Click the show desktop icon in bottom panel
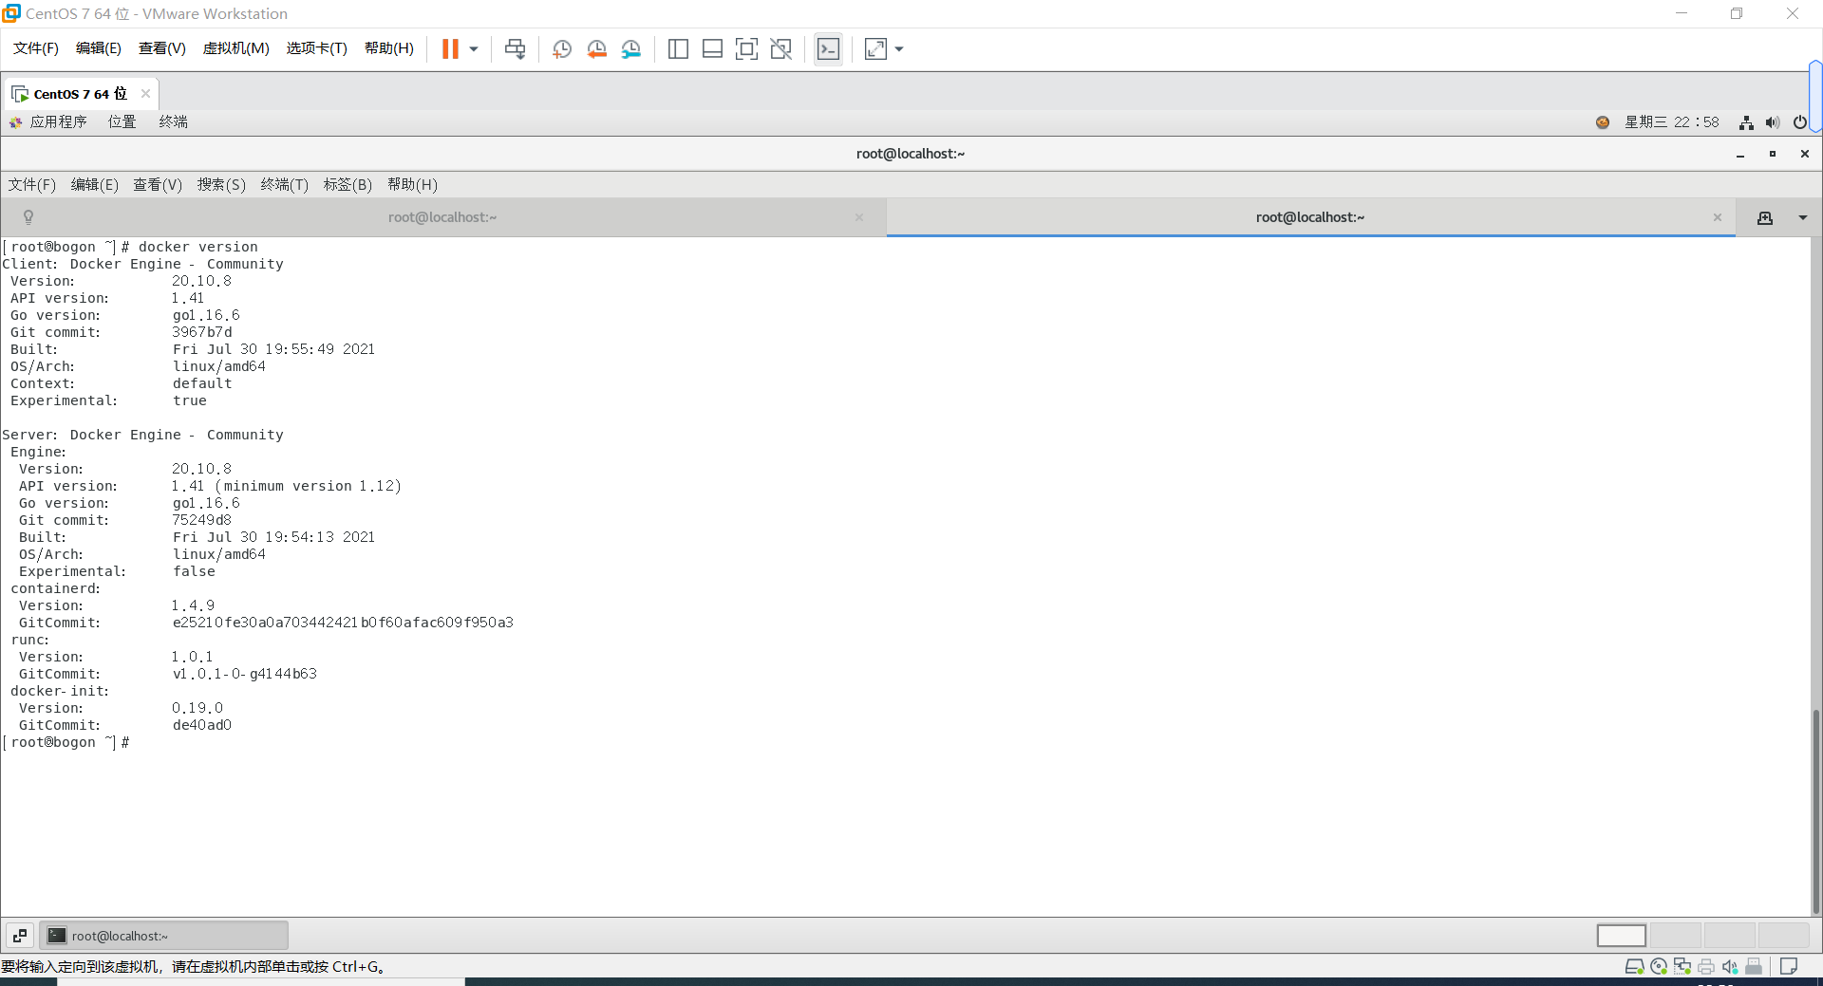This screenshot has height=986, width=1823. (20, 936)
